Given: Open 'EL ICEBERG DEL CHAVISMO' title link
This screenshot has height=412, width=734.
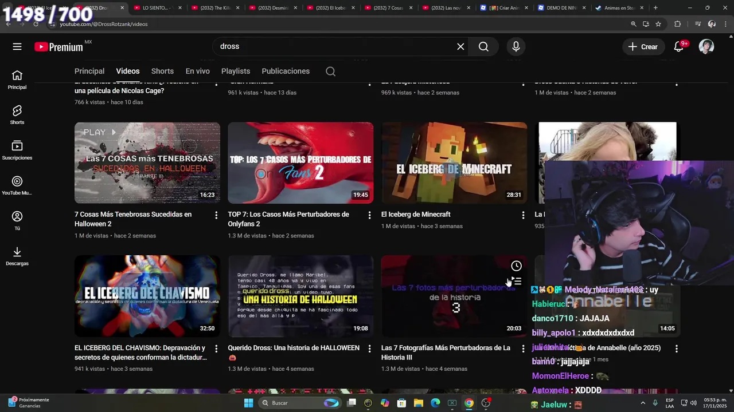Looking at the screenshot, I should (140, 352).
